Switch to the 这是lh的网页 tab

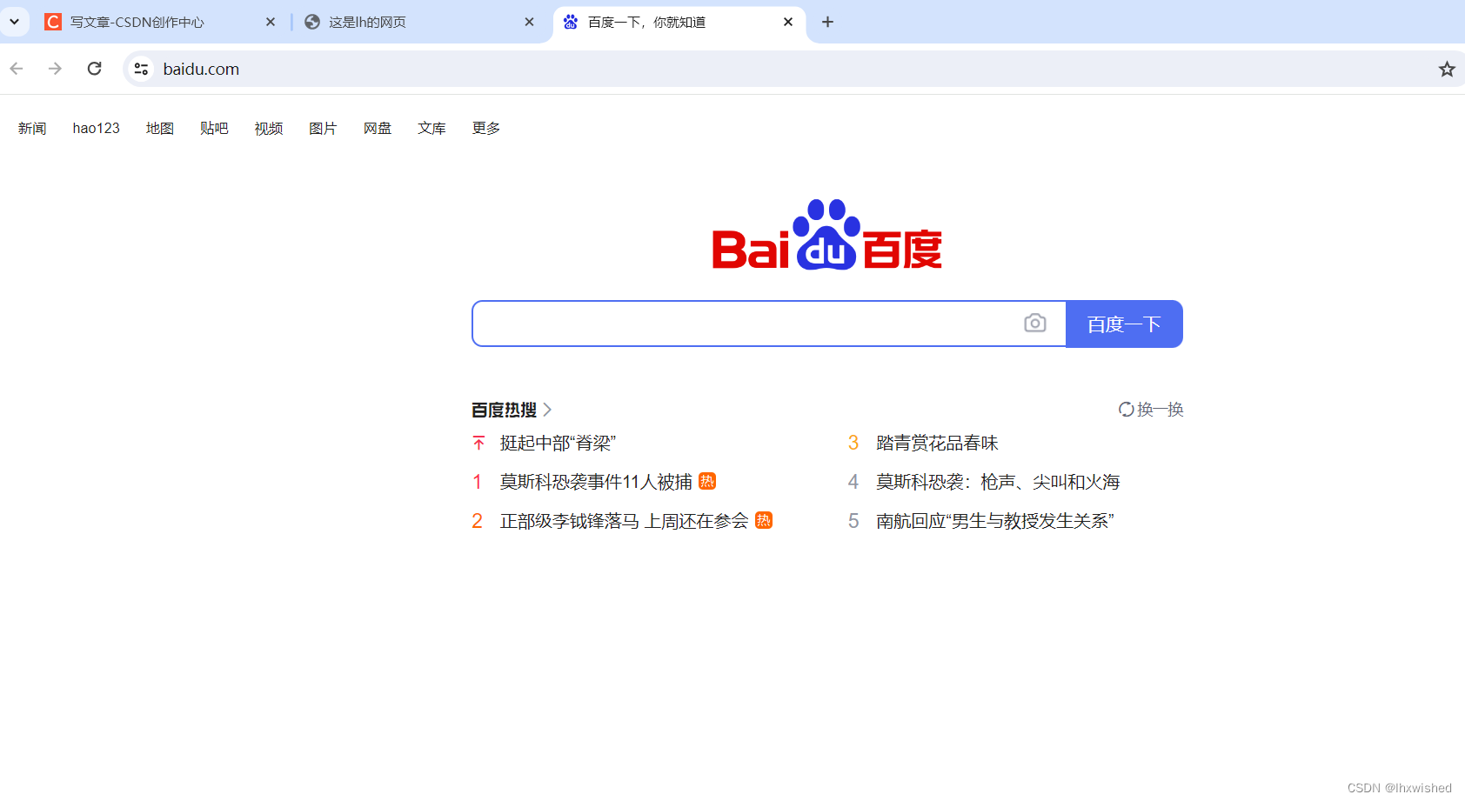pos(420,22)
